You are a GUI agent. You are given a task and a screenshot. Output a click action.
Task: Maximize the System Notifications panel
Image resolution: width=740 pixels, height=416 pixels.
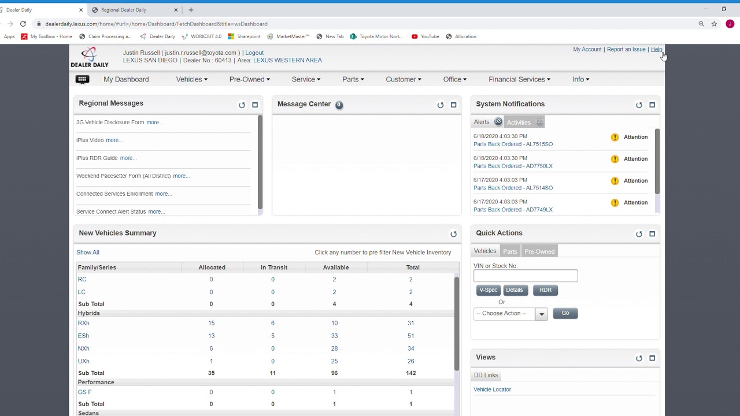652,105
